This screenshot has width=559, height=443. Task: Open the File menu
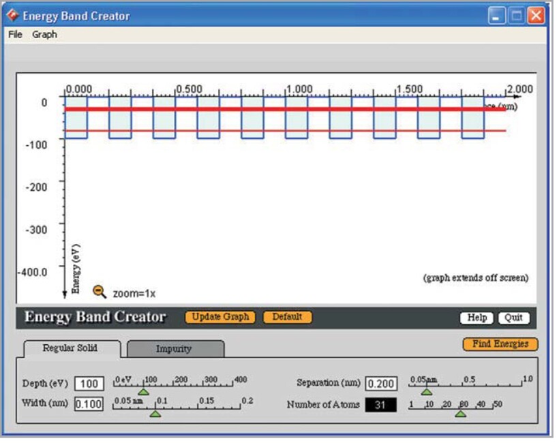coord(15,34)
